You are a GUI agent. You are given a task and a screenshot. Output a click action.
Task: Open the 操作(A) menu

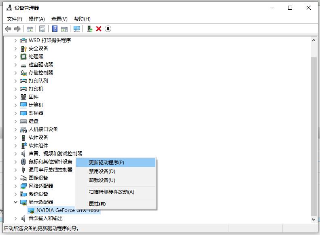pos(37,19)
